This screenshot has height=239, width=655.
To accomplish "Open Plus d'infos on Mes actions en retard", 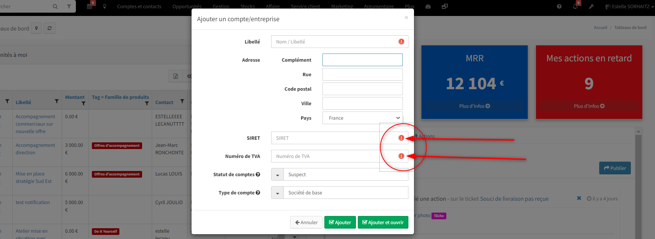I will pos(589,106).
